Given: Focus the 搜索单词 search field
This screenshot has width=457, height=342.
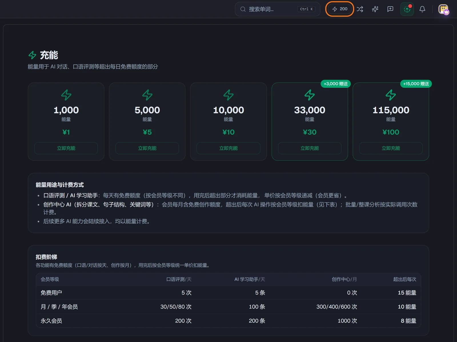Looking at the screenshot, I should (277, 9).
